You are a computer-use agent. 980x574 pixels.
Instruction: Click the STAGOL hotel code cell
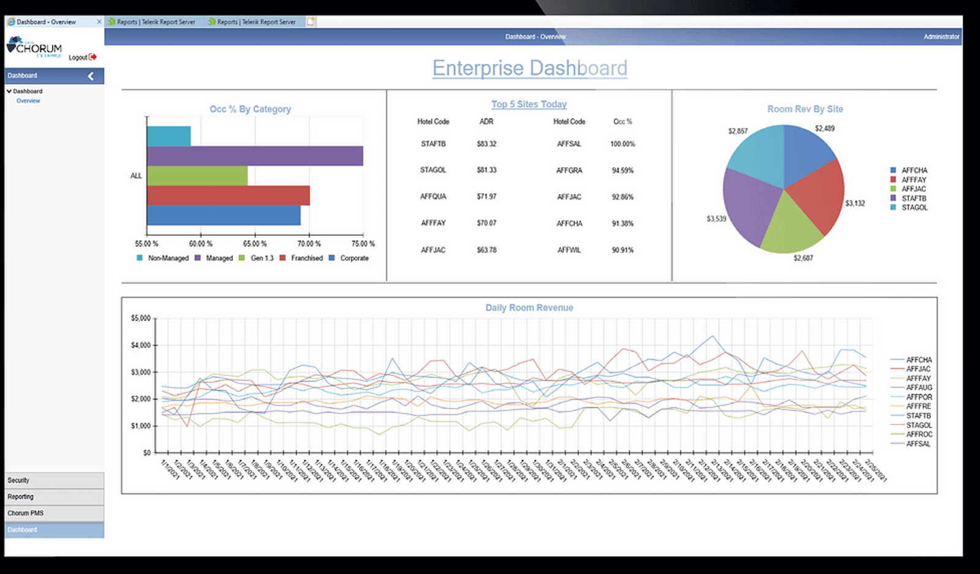[433, 170]
